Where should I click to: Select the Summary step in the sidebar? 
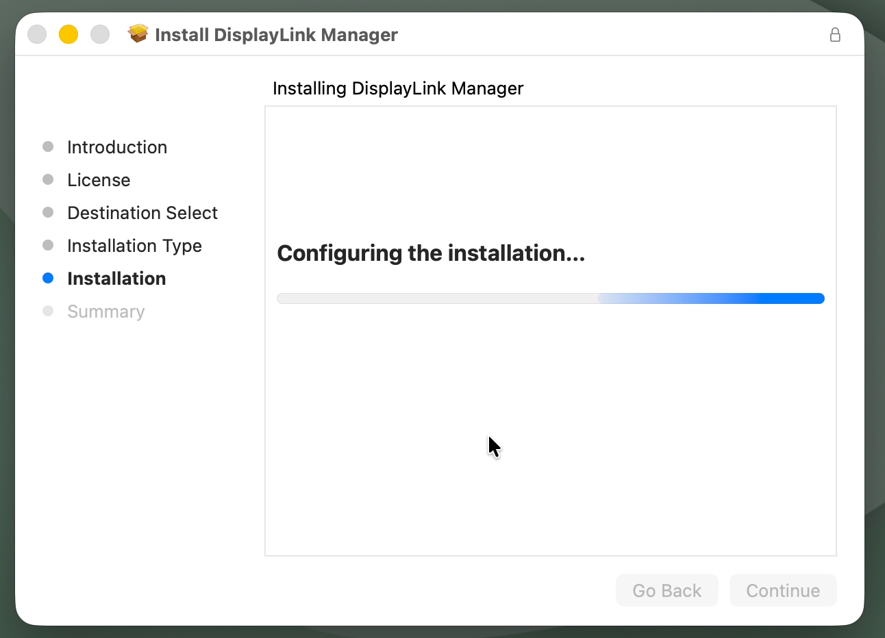click(105, 311)
